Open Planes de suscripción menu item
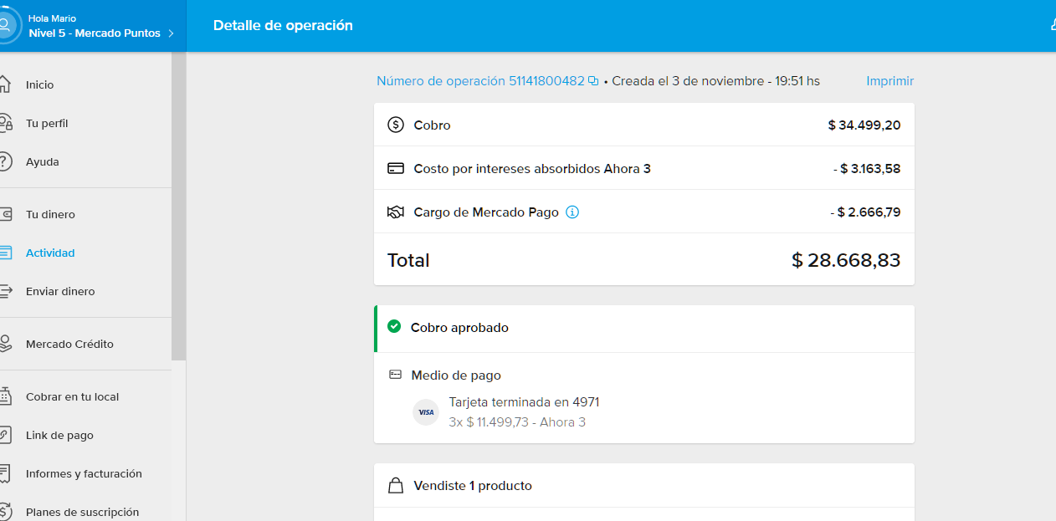This screenshot has width=1056, height=521. click(x=82, y=512)
